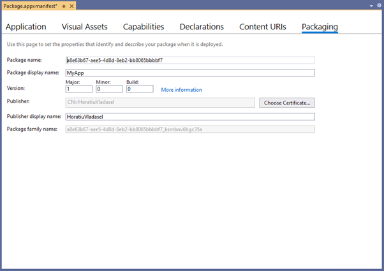Viewport: 384px width, 271px height.
Task: Pin the Package.appxmanifest document tab
Action: click(x=64, y=6)
